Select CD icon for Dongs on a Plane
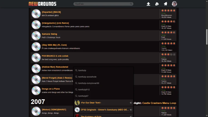The width and height of the screenshot is (208, 117). tap(36, 91)
